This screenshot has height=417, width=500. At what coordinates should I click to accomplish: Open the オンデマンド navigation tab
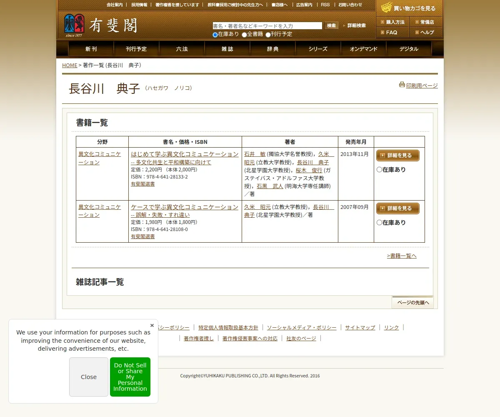click(363, 49)
